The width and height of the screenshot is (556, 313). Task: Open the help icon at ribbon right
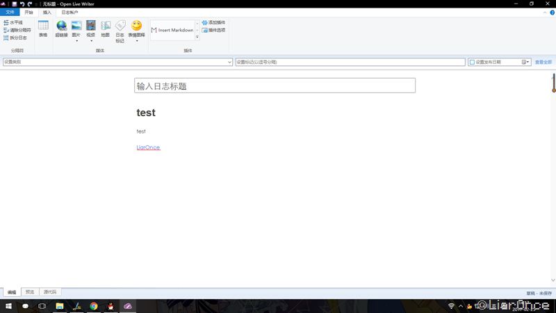[x=552, y=13]
